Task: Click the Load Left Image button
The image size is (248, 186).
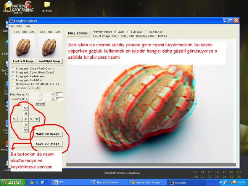Action: click(x=23, y=61)
